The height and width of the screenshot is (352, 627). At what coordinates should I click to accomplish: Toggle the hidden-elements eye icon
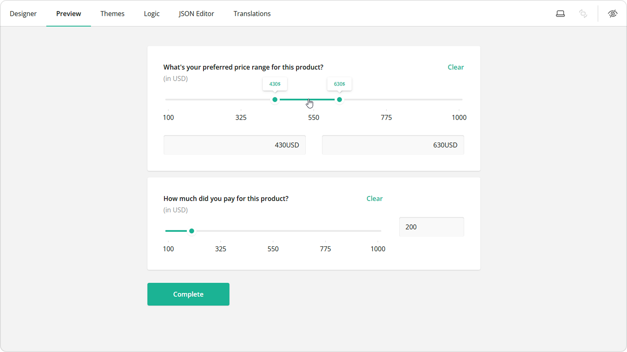point(613,14)
